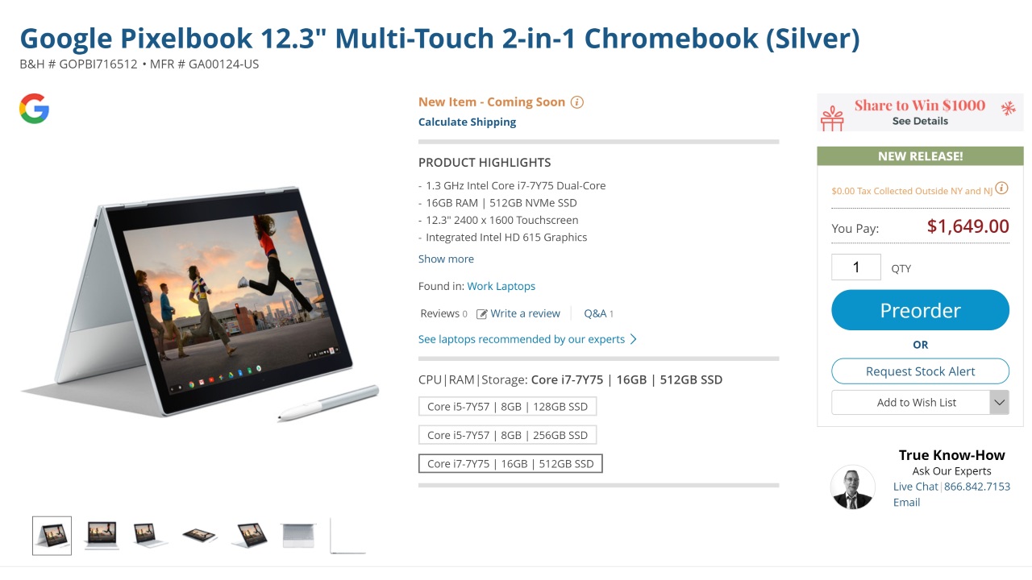Select Core i7-7Y75 16GB 512GB SSD option

[510, 464]
